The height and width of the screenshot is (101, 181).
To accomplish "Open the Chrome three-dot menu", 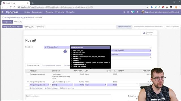I will point(180,7).
